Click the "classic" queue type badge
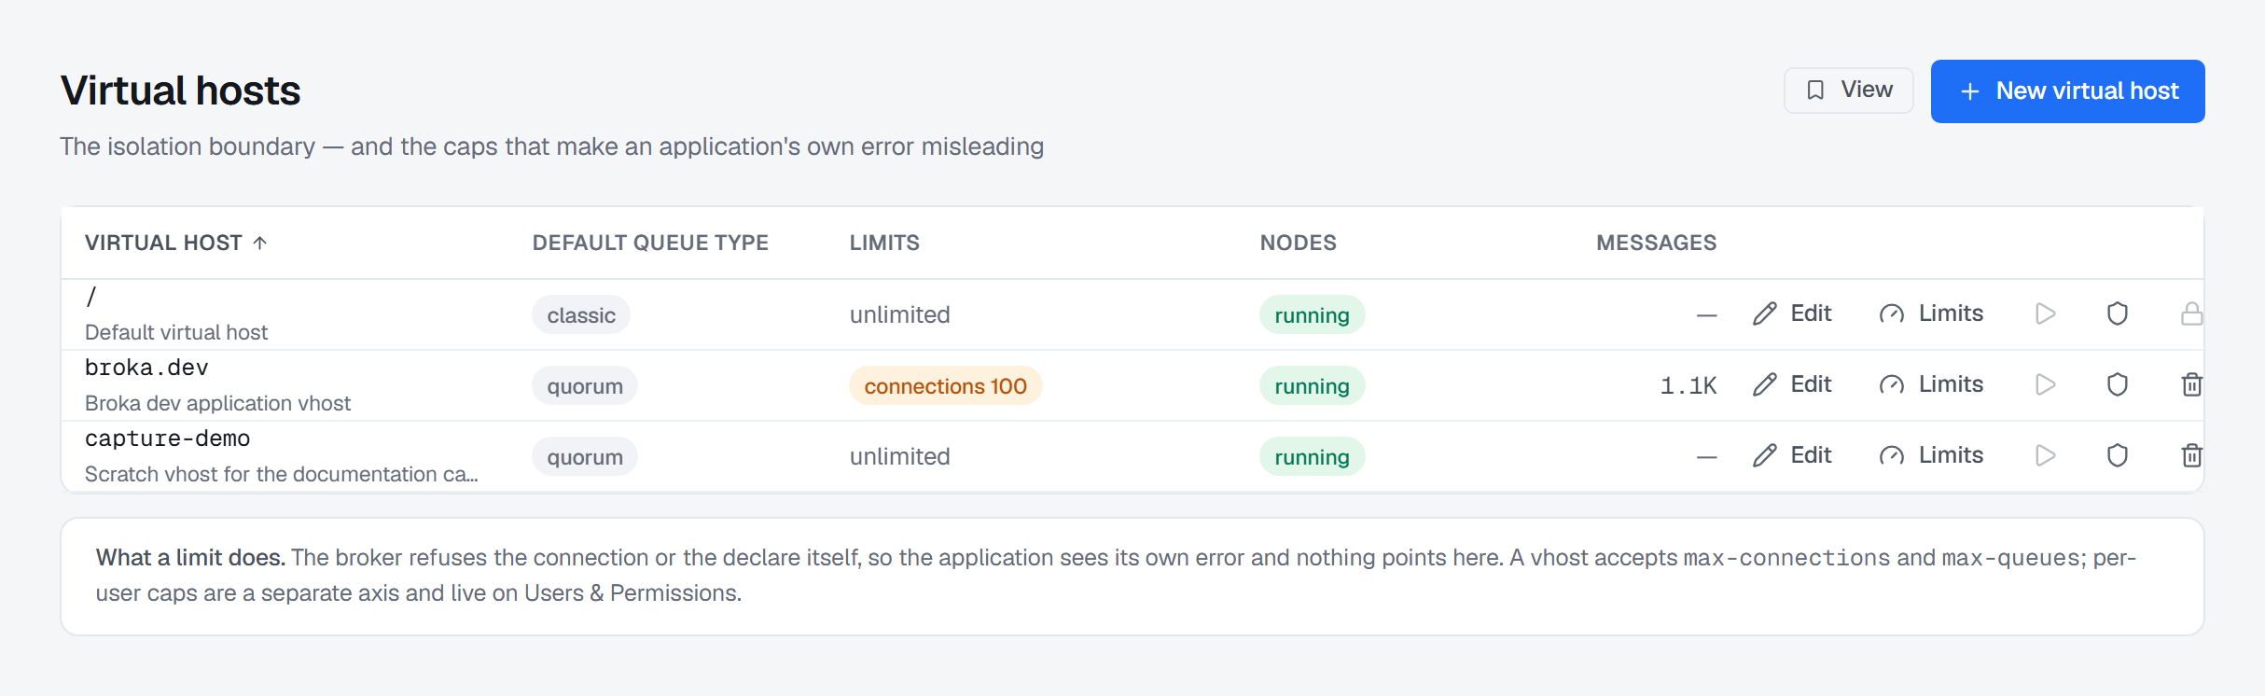The height and width of the screenshot is (696, 2265). pos(581,315)
